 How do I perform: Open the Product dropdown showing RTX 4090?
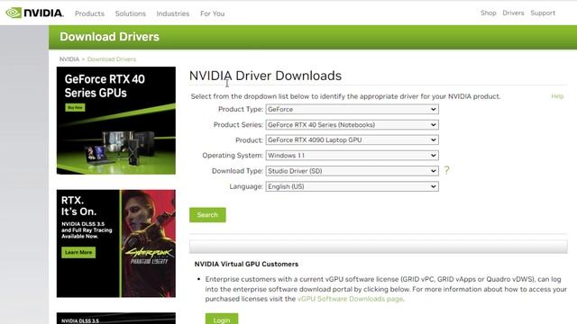click(x=352, y=140)
